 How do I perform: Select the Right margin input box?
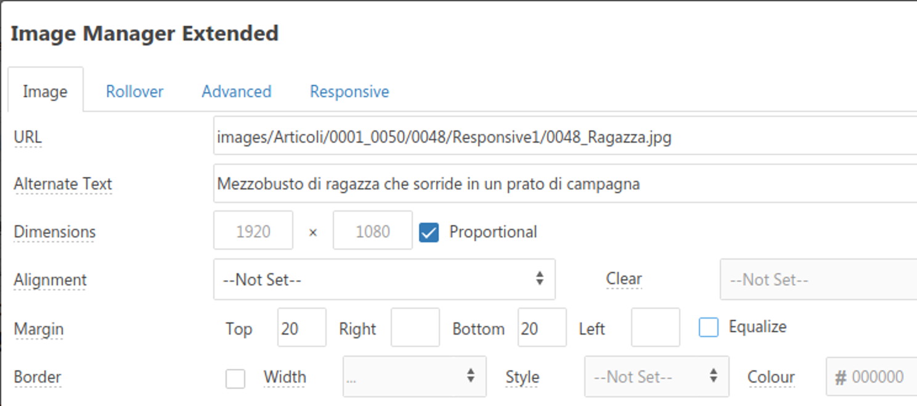click(415, 327)
